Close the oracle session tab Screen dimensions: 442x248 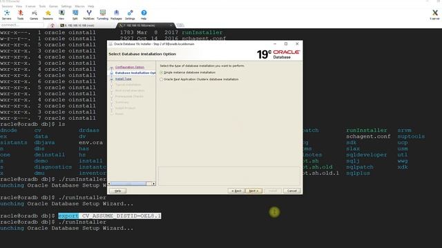click(171, 25)
